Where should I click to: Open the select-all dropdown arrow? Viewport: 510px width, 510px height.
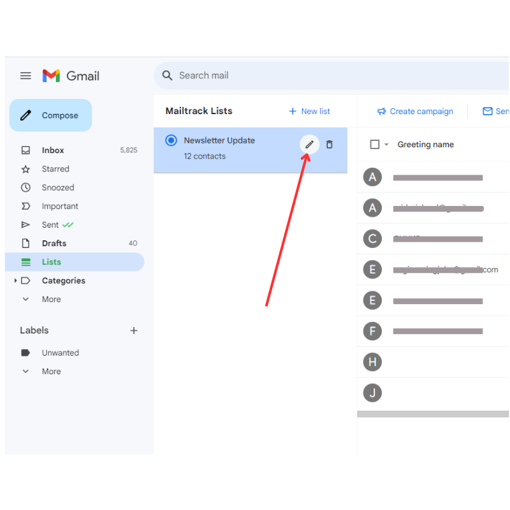pyautogui.click(x=386, y=144)
